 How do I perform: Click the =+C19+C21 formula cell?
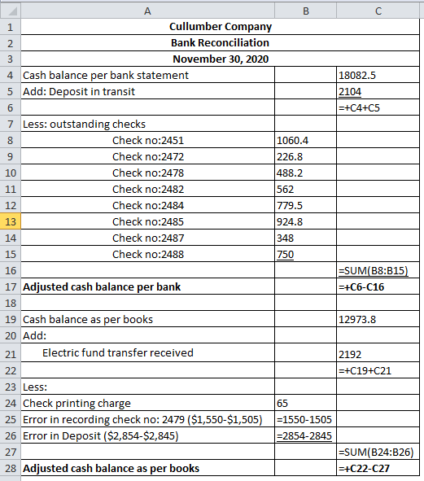(378, 370)
